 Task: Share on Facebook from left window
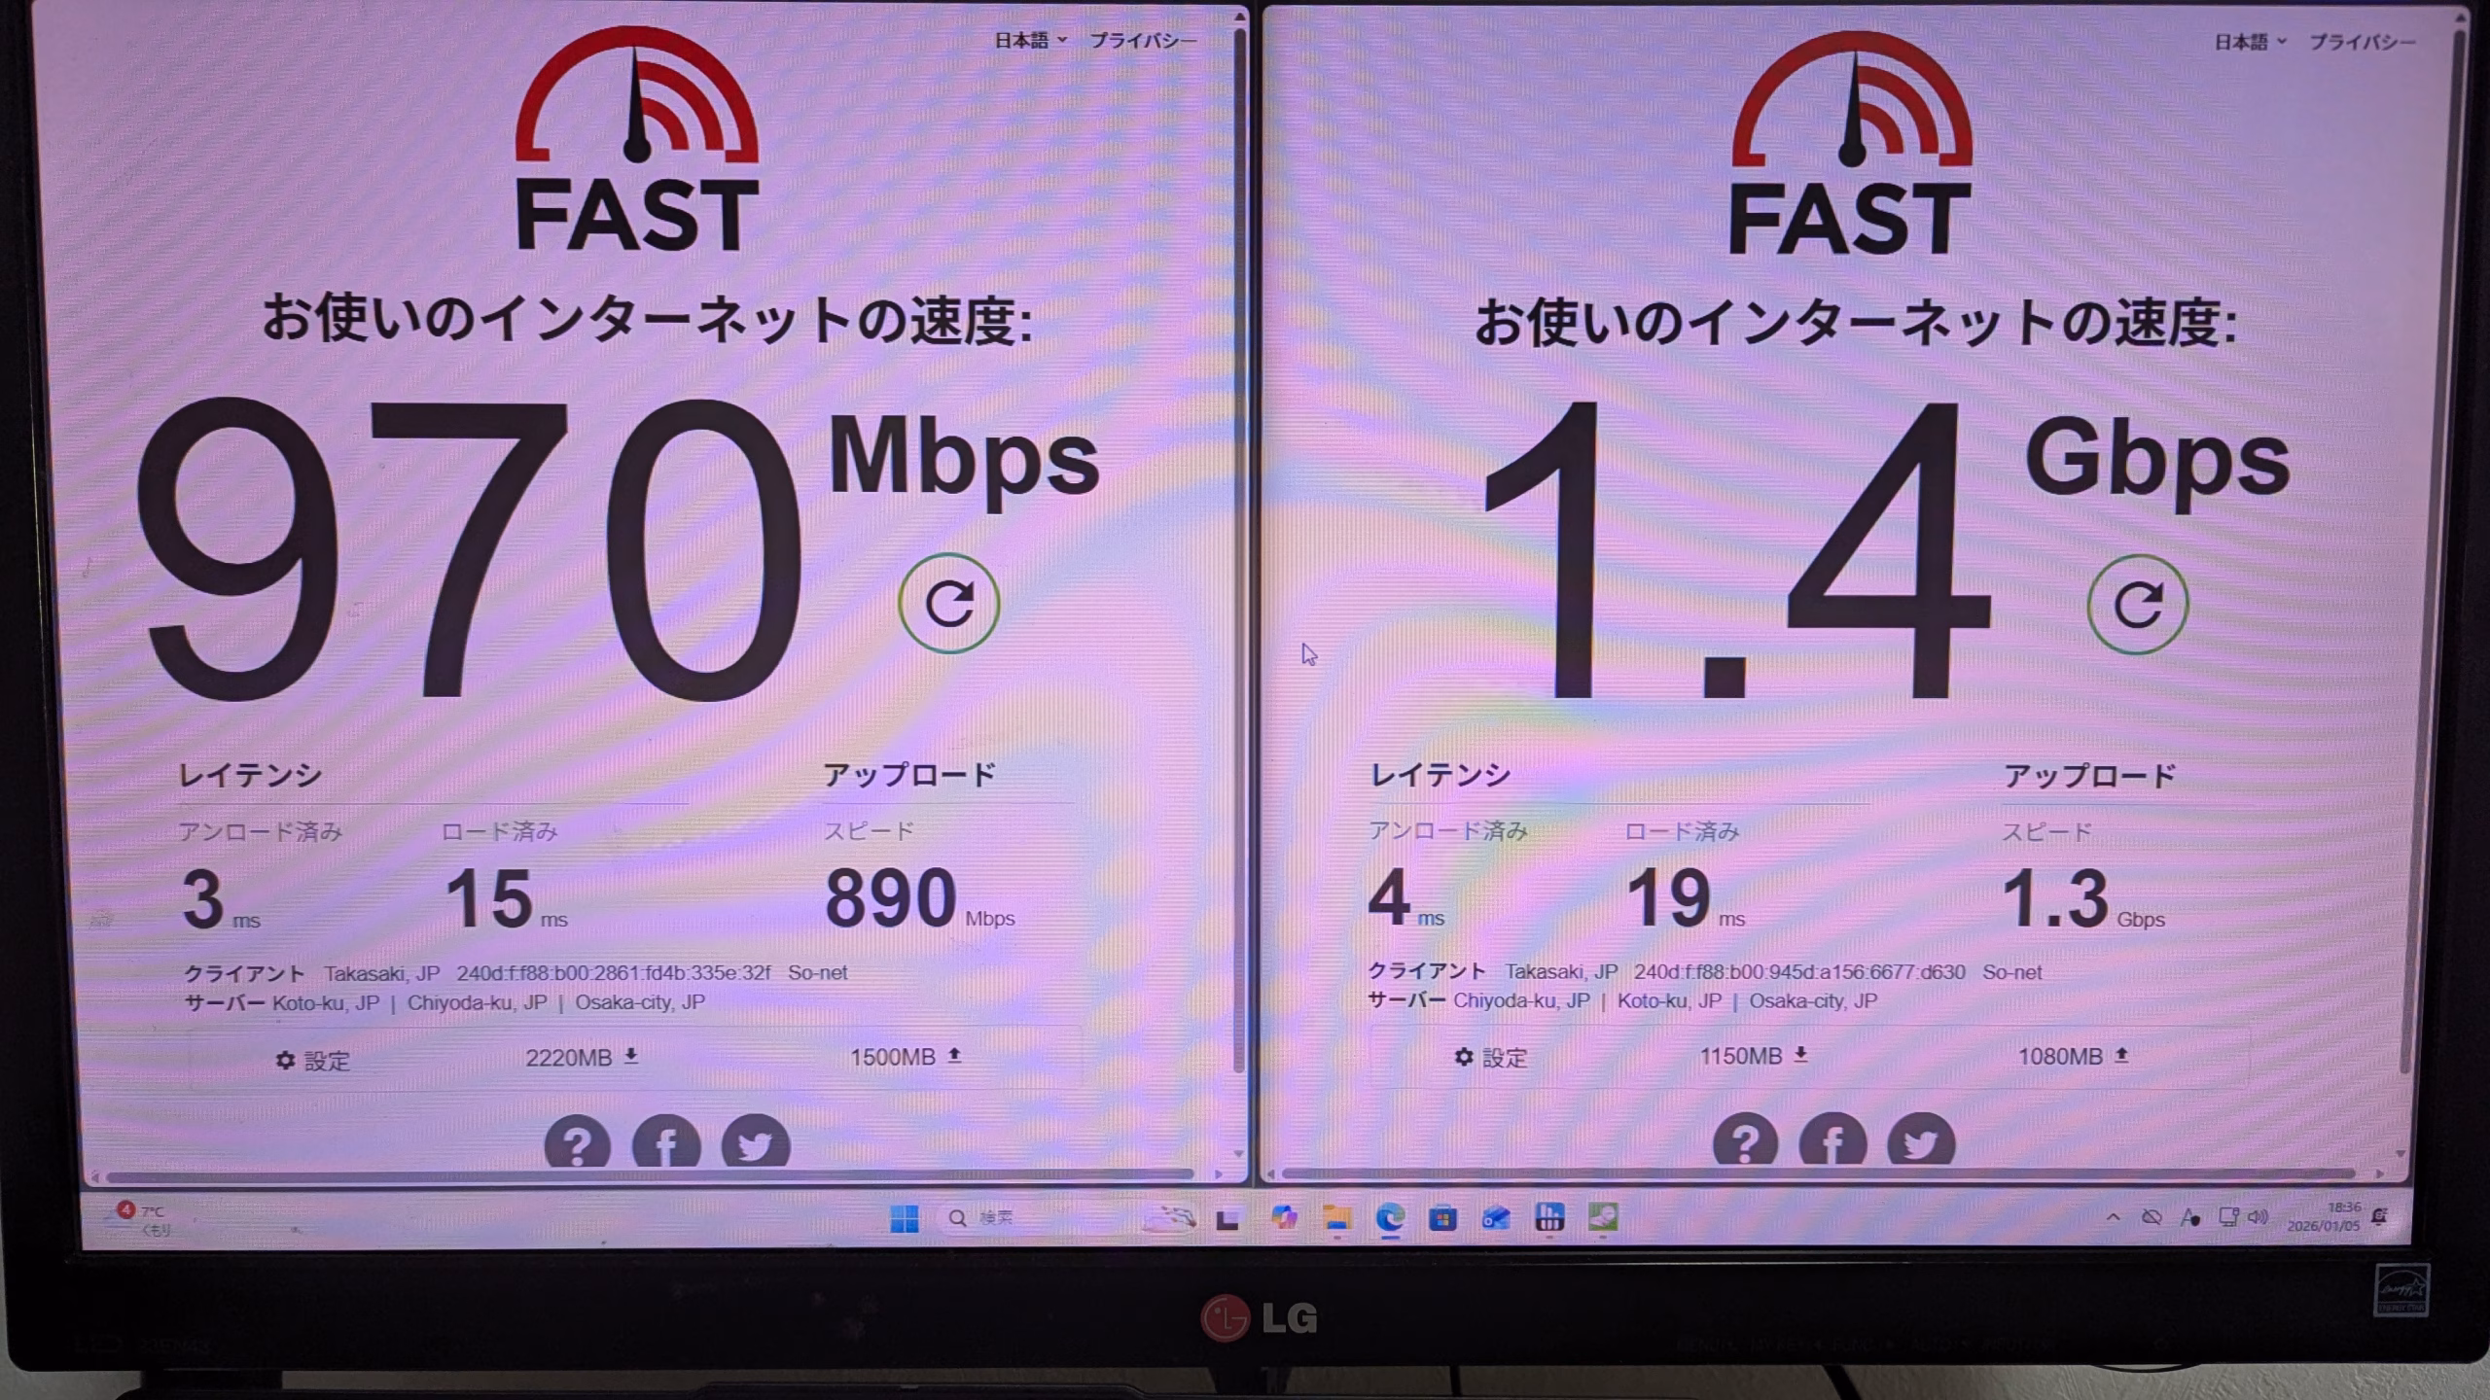click(666, 1143)
